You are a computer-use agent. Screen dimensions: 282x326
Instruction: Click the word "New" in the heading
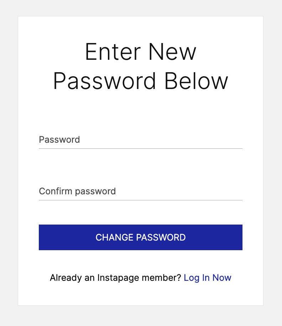(x=172, y=52)
